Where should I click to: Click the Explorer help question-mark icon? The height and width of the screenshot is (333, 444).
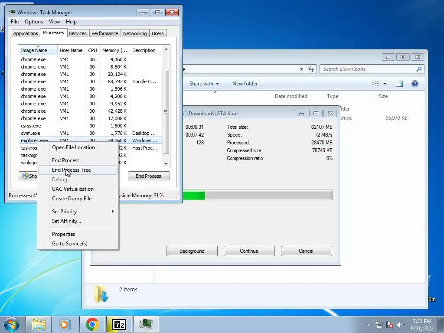(415, 84)
